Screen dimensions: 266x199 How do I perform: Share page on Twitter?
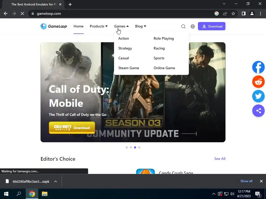(258, 96)
